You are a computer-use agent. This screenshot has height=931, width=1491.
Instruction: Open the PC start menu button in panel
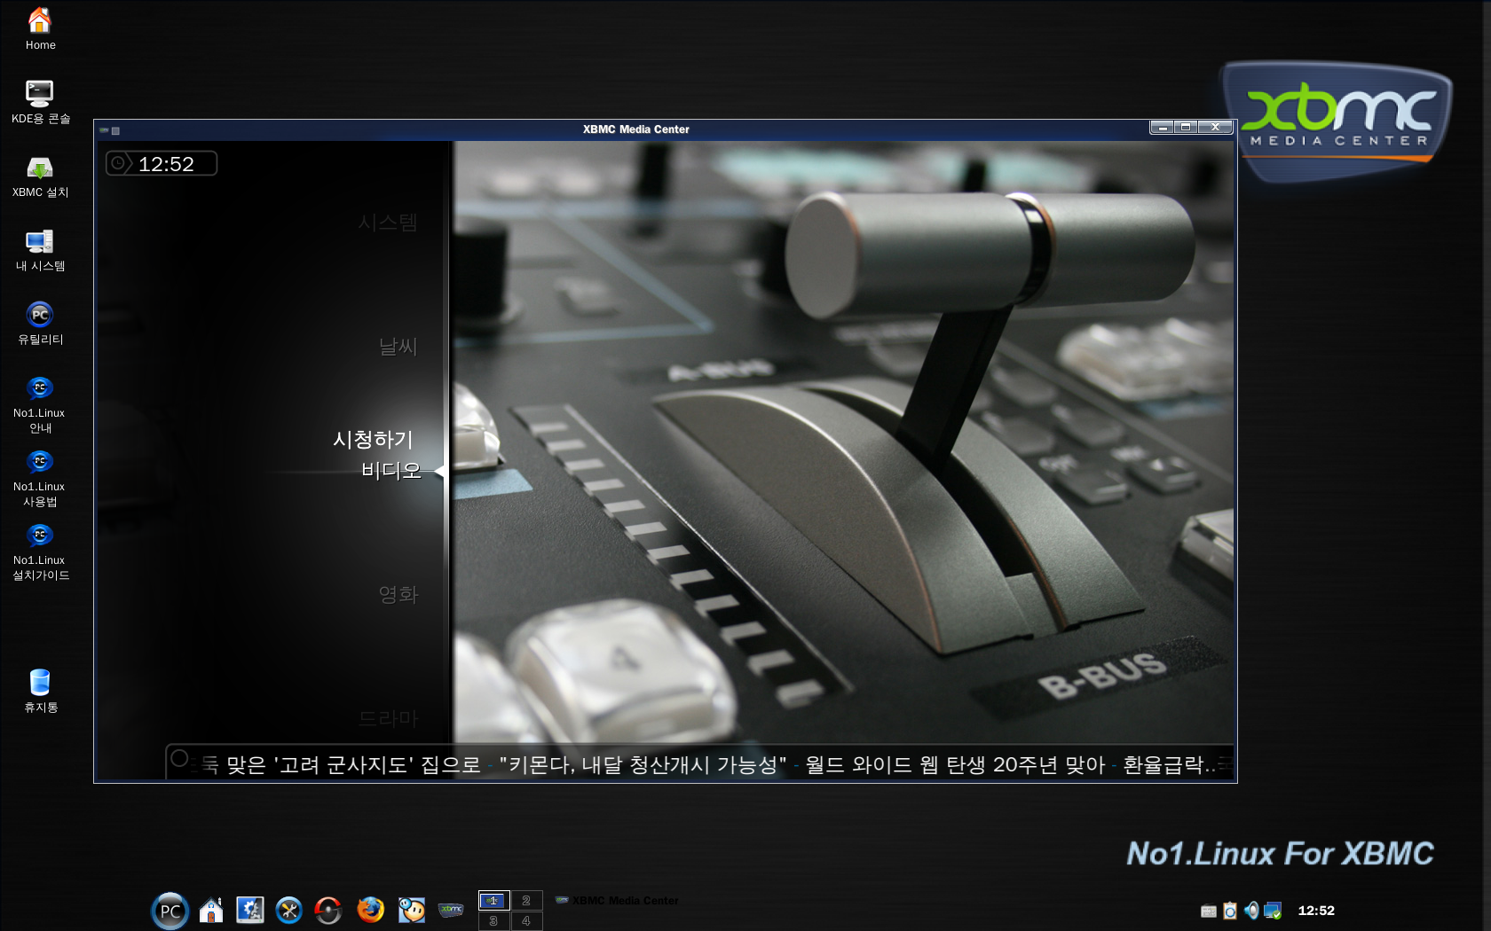170,911
